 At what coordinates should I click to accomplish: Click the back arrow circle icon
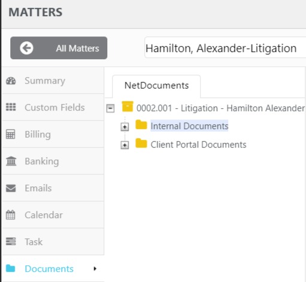click(26, 48)
